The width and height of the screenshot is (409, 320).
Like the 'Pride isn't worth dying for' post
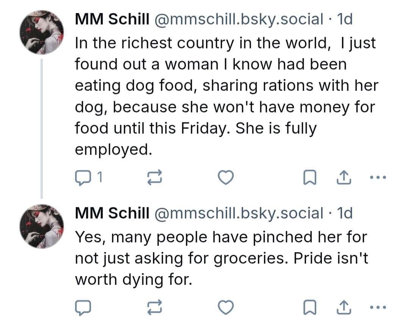click(226, 307)
